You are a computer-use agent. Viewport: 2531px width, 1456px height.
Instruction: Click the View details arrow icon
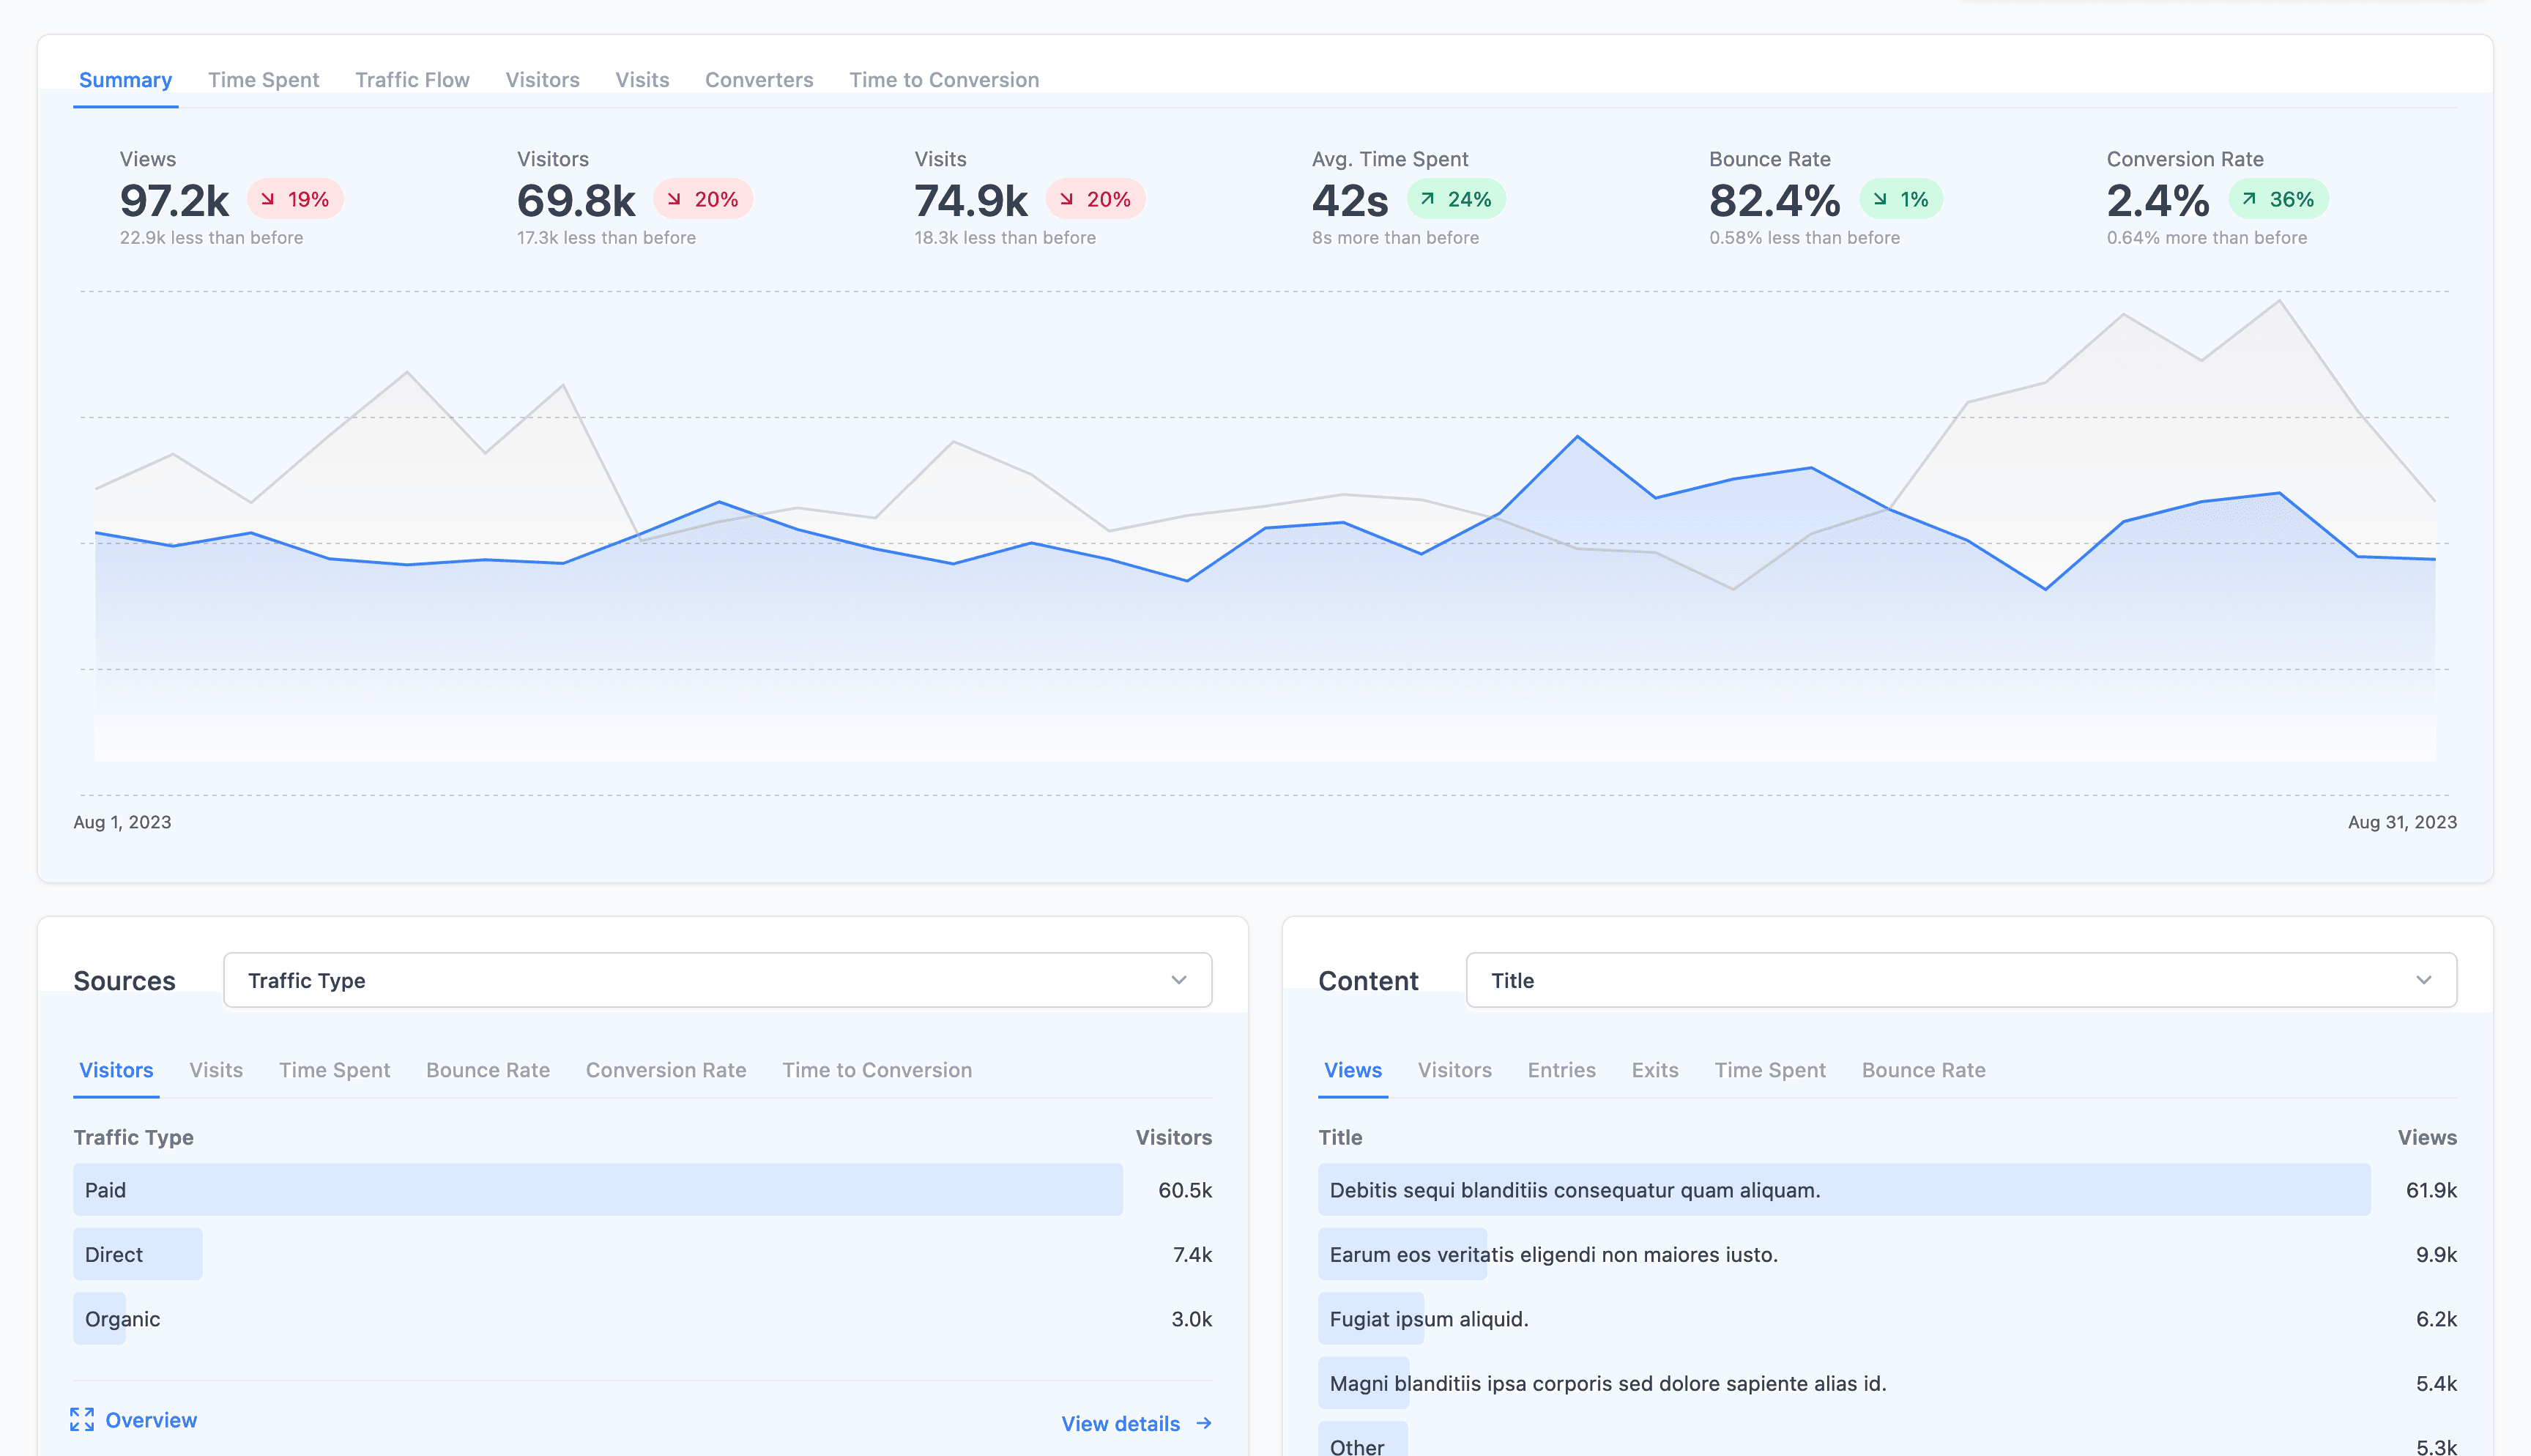point(1203,1423)
